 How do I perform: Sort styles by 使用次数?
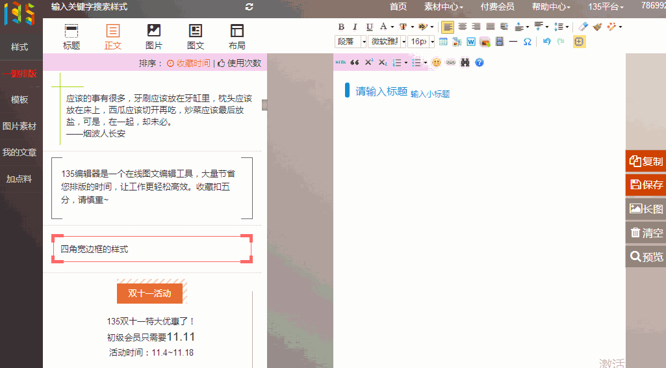(240, 63)
